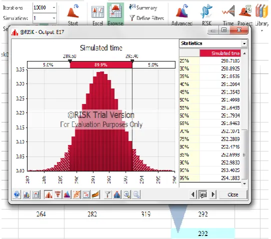
Task: Open the Statistics panel dropdown
Action: (x=244, y=43)
